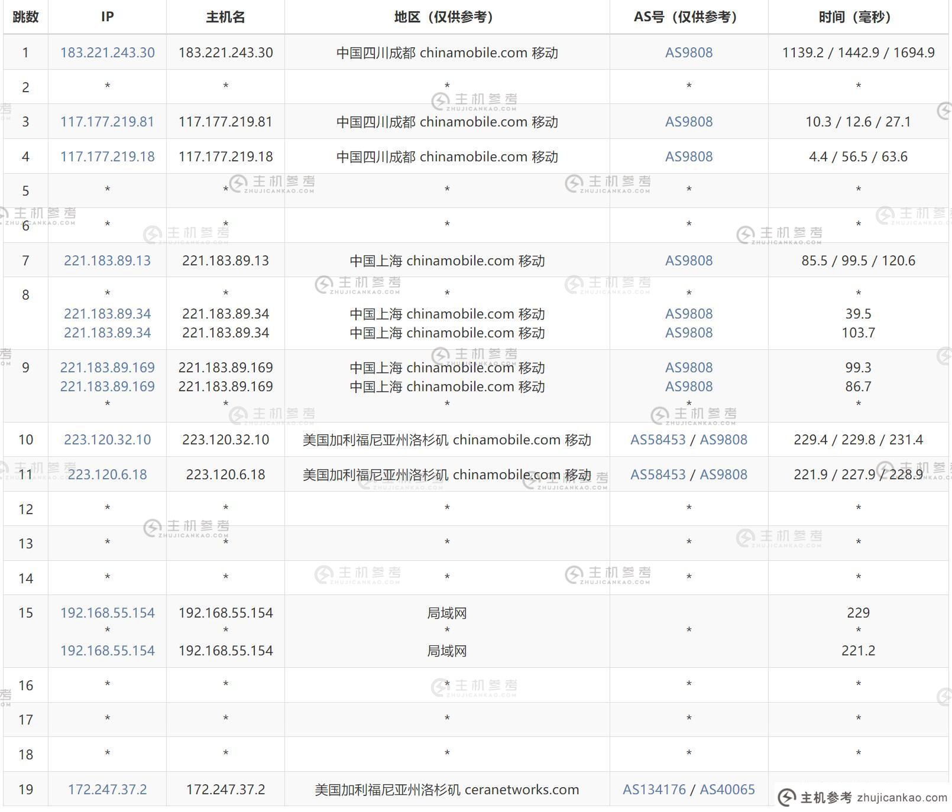Click AS9808 link in hop 4 row

(x=689, y=157)
